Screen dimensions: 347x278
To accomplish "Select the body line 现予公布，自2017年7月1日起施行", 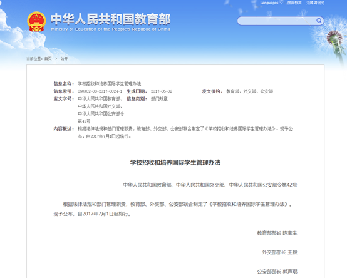I will [x=92, y=214].
